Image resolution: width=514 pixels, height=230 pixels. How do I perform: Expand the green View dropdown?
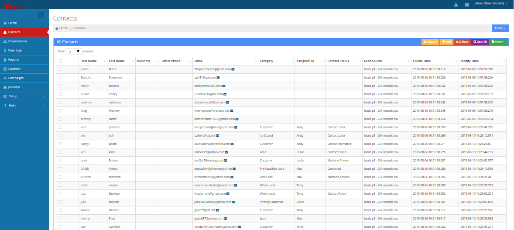[x=498, y=42]
